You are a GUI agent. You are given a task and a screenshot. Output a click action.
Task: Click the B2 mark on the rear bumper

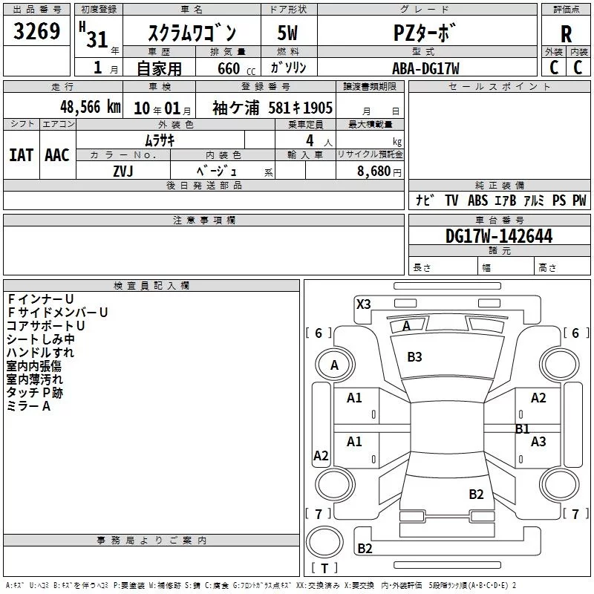(365, 549)
